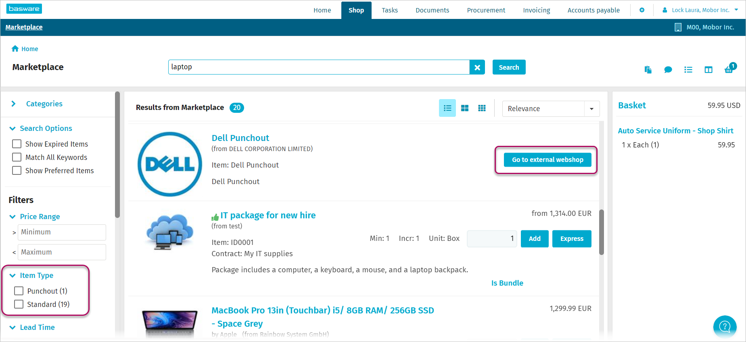Open the Dell Punchout item link

pyautogui.click(x=240, y=138)
